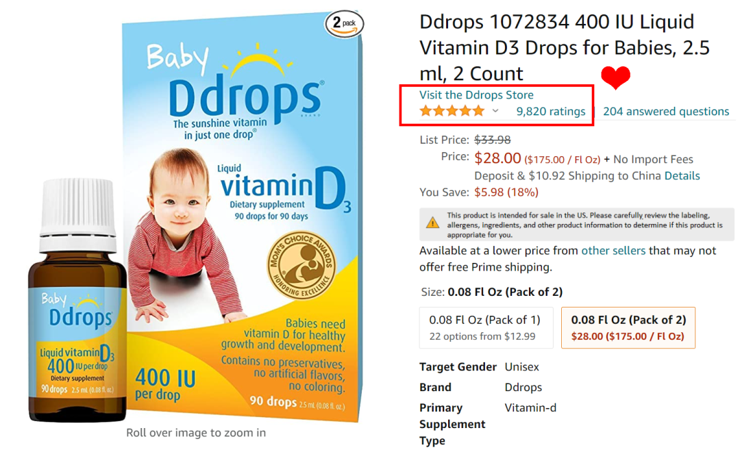Click the red heart icon
Screen dimensions: 740x452
pyautogui.click(x=615, y=78)
